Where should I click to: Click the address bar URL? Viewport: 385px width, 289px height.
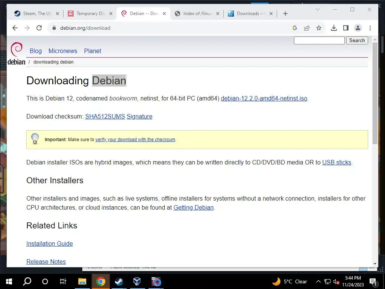[x=85, y=28]
